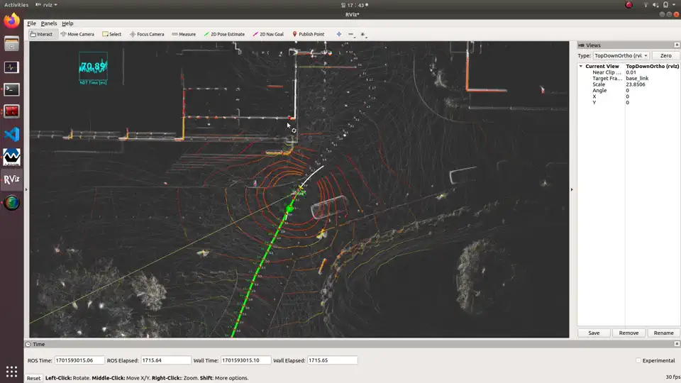The image size is (681, 383).
Task: Open the volume status icon
Action: pyautogui.click(x=655, y=5)
